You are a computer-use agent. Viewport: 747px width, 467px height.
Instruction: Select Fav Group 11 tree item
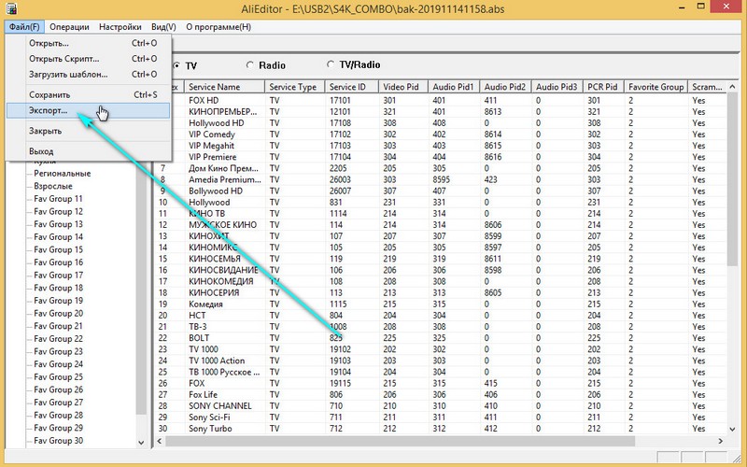(x=58, y=199)
